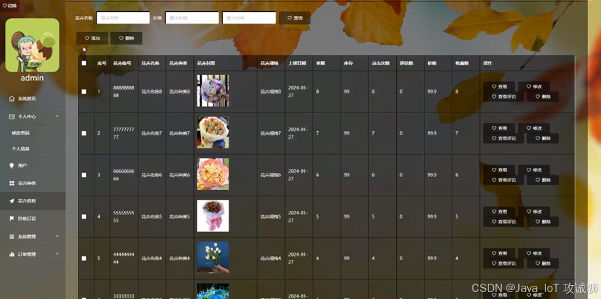Click the 花卉编号 cell 8888888888
Viewport: 601px width, 299px height.
click(124, 92)
